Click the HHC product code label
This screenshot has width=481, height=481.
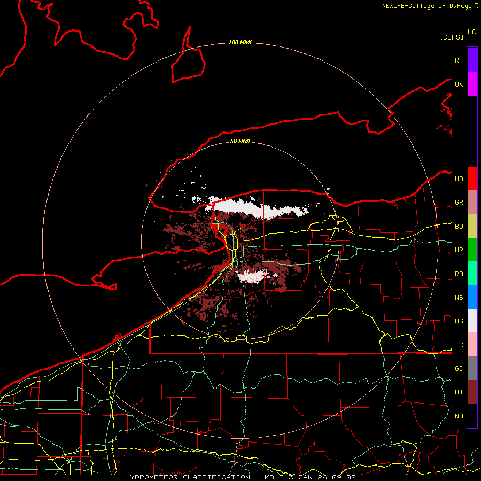click(470, 32)
